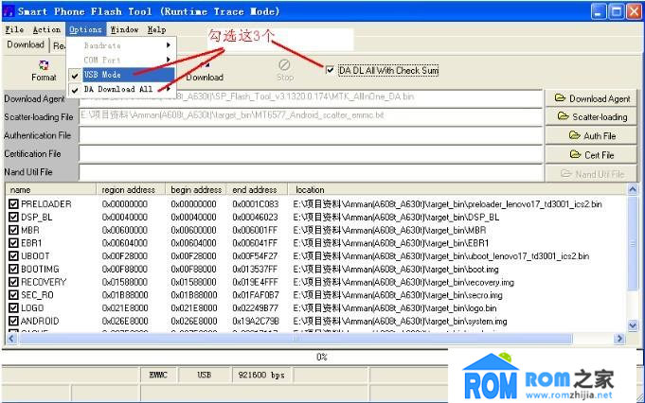Click the Nand Util File input field
The image size is (645, 403).
coord(311,172)
